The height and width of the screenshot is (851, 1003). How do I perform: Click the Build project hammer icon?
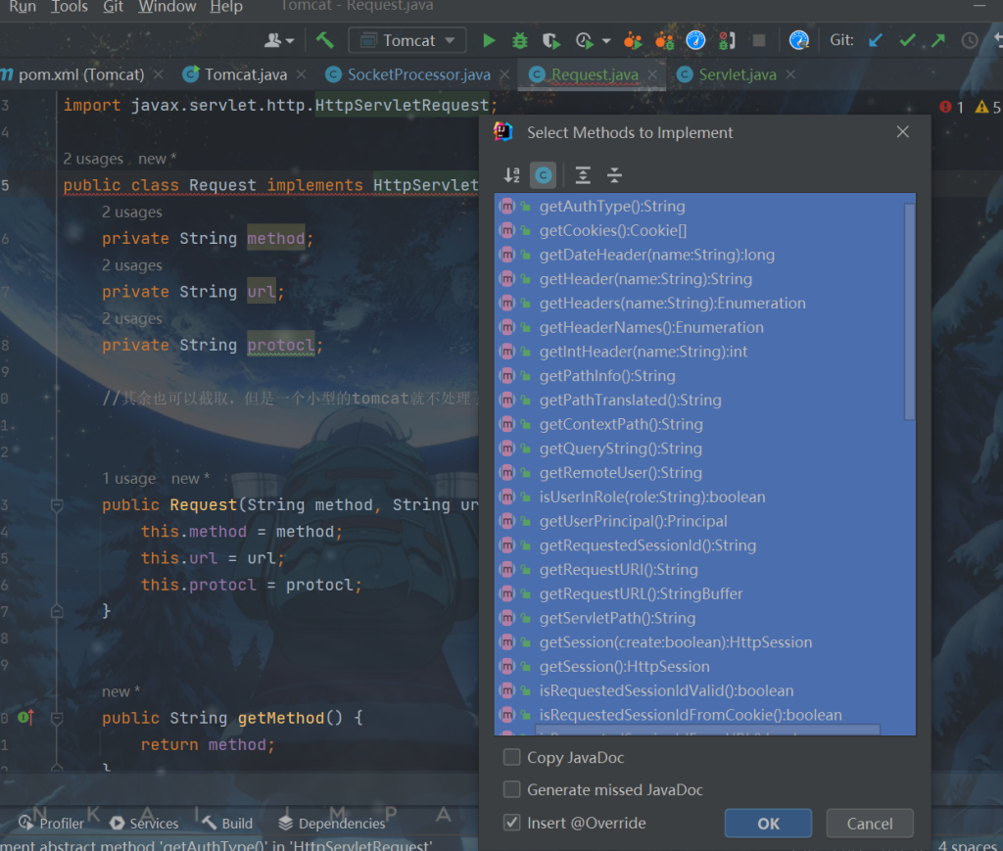click(x=325, y=40)
